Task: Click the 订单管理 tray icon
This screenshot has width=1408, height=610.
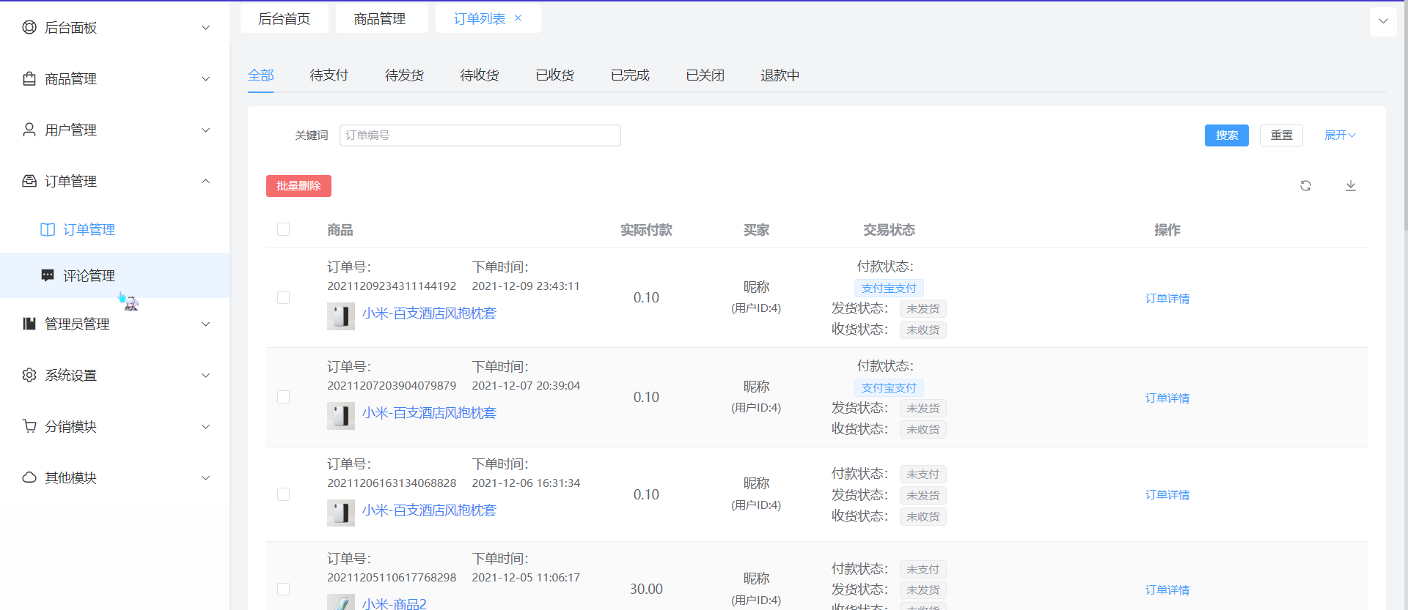Action: click(x=29, y=181)
